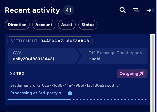Open the comment bubble icon beside settlement ID
The height and width of the screenshot is (112, 157).
(x=118, y=85)
